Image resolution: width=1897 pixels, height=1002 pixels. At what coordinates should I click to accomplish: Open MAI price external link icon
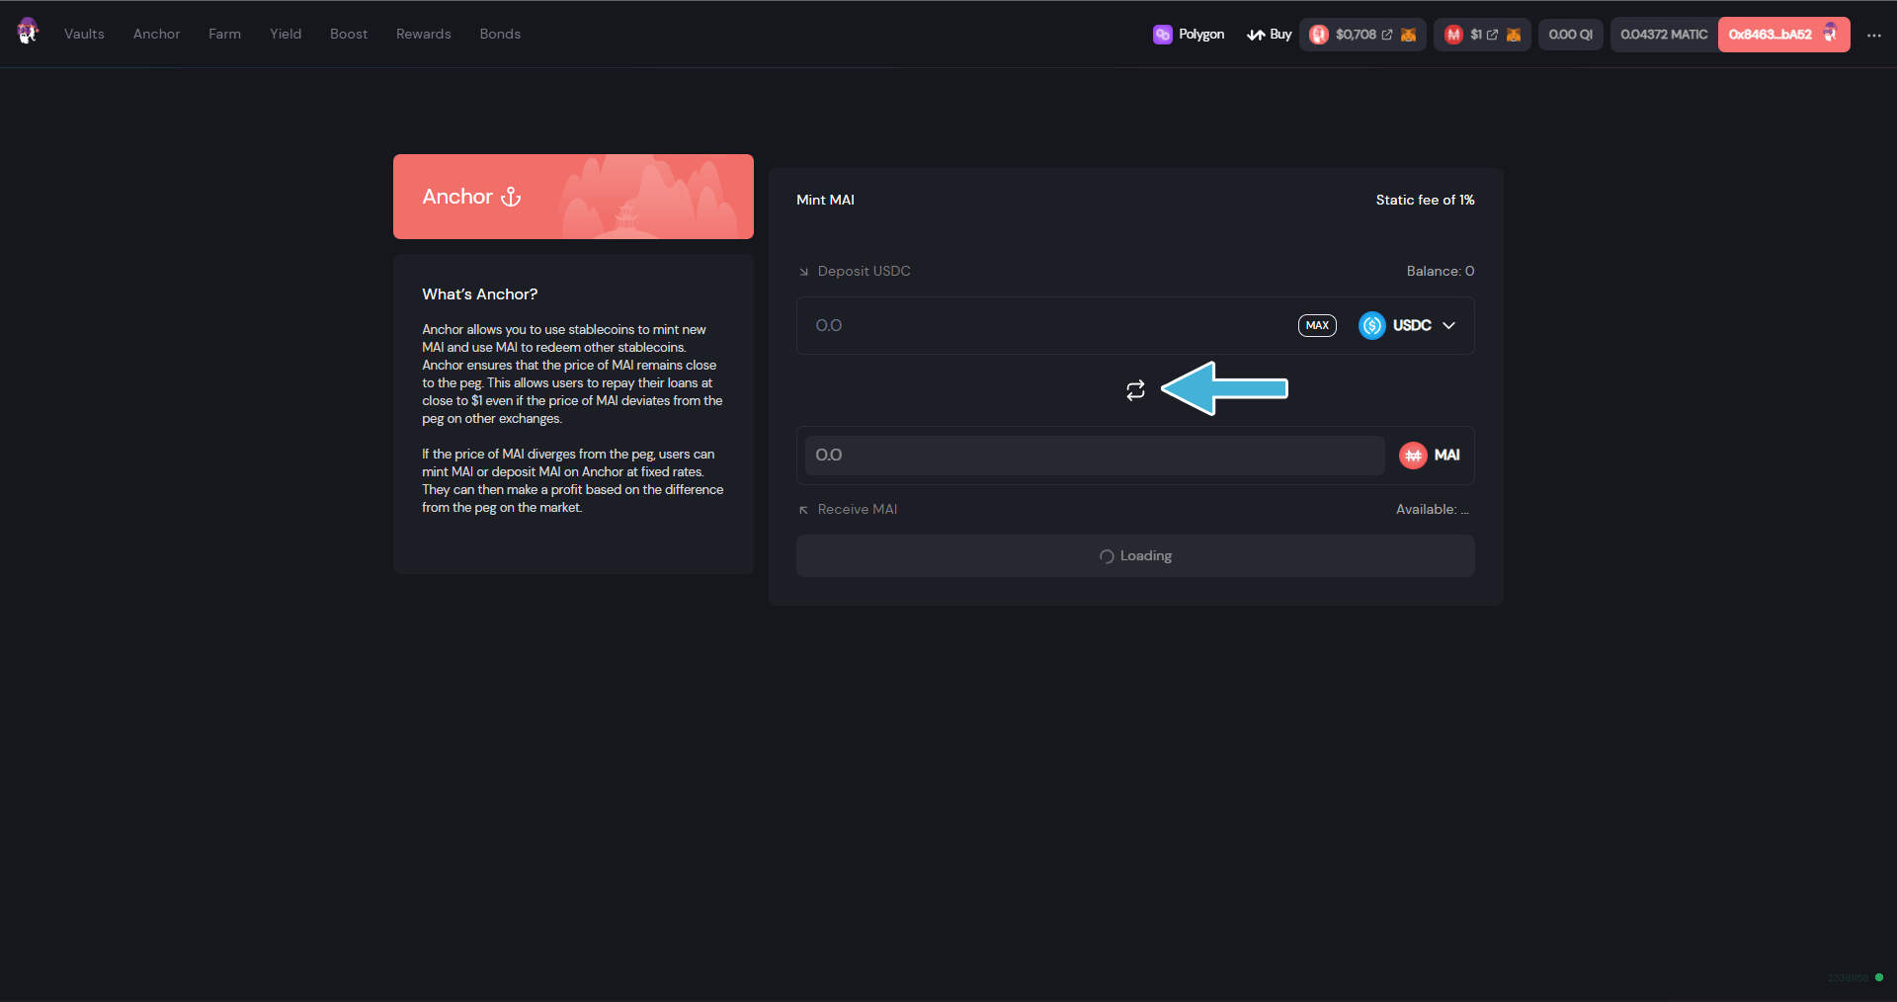[x=1492, y=35]
